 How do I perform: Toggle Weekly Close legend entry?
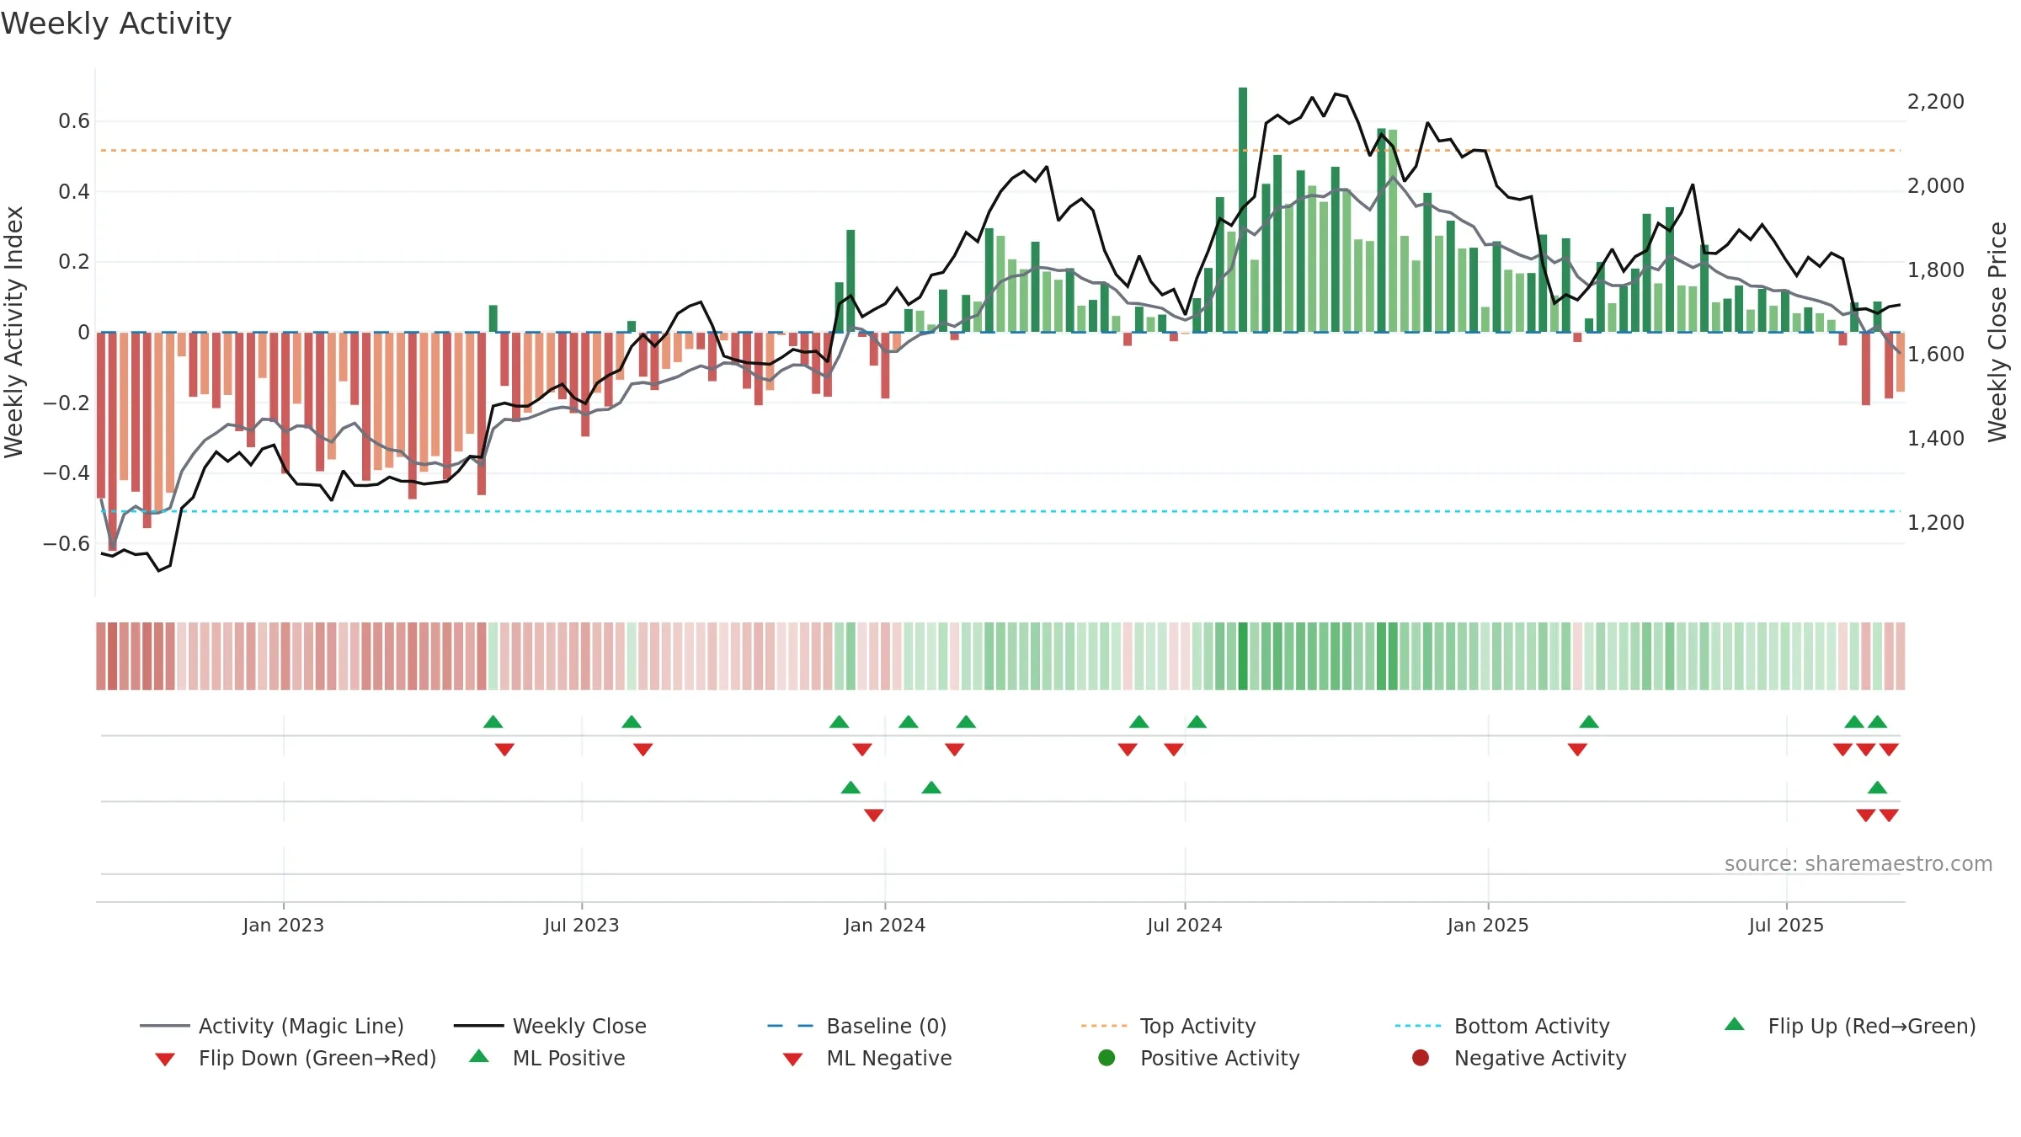coord(550,1026)
